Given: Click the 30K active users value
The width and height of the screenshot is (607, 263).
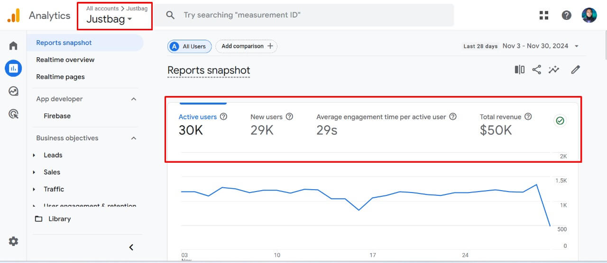Looking at the screenshot, I should point(191,131).
